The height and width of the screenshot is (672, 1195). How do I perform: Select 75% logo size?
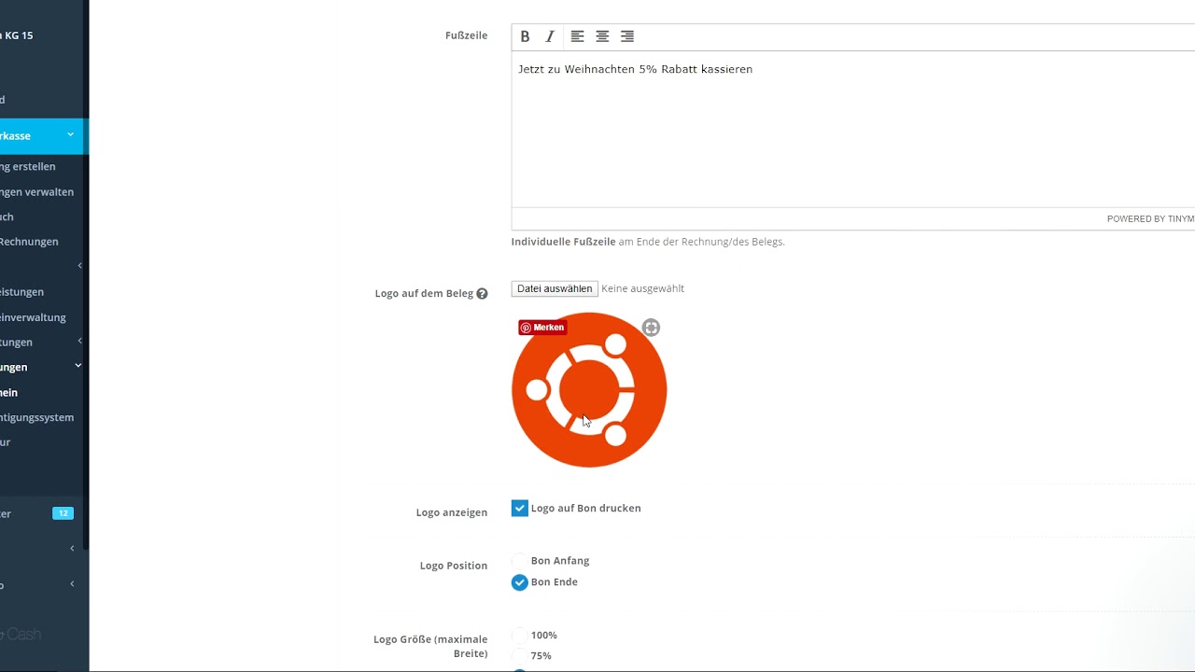tap(520, 656)
